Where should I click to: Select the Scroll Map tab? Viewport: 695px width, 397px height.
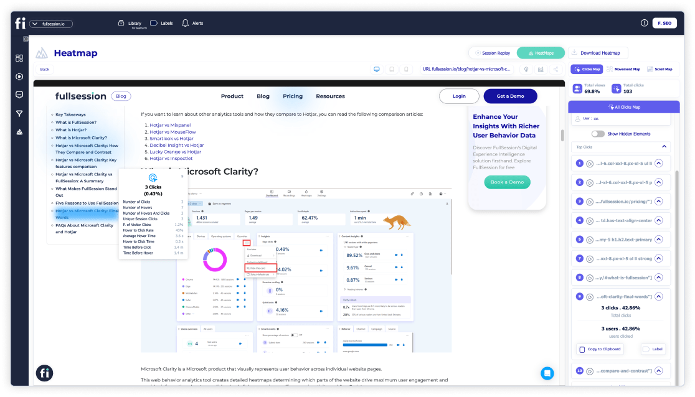660,69
